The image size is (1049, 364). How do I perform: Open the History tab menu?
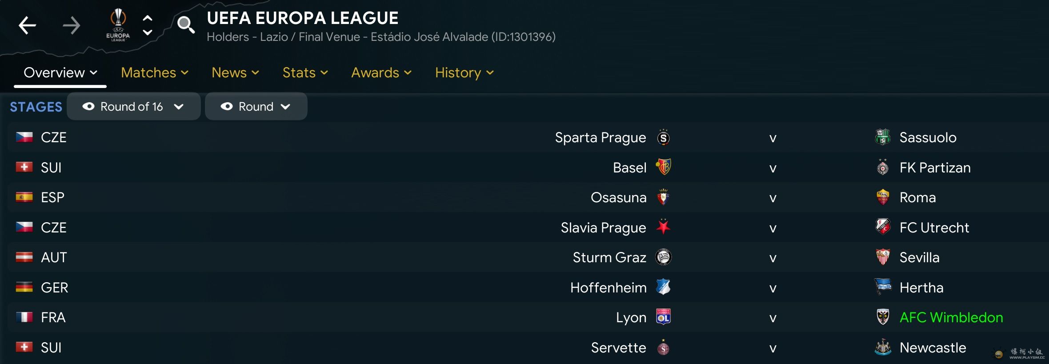tap(464, 72)
